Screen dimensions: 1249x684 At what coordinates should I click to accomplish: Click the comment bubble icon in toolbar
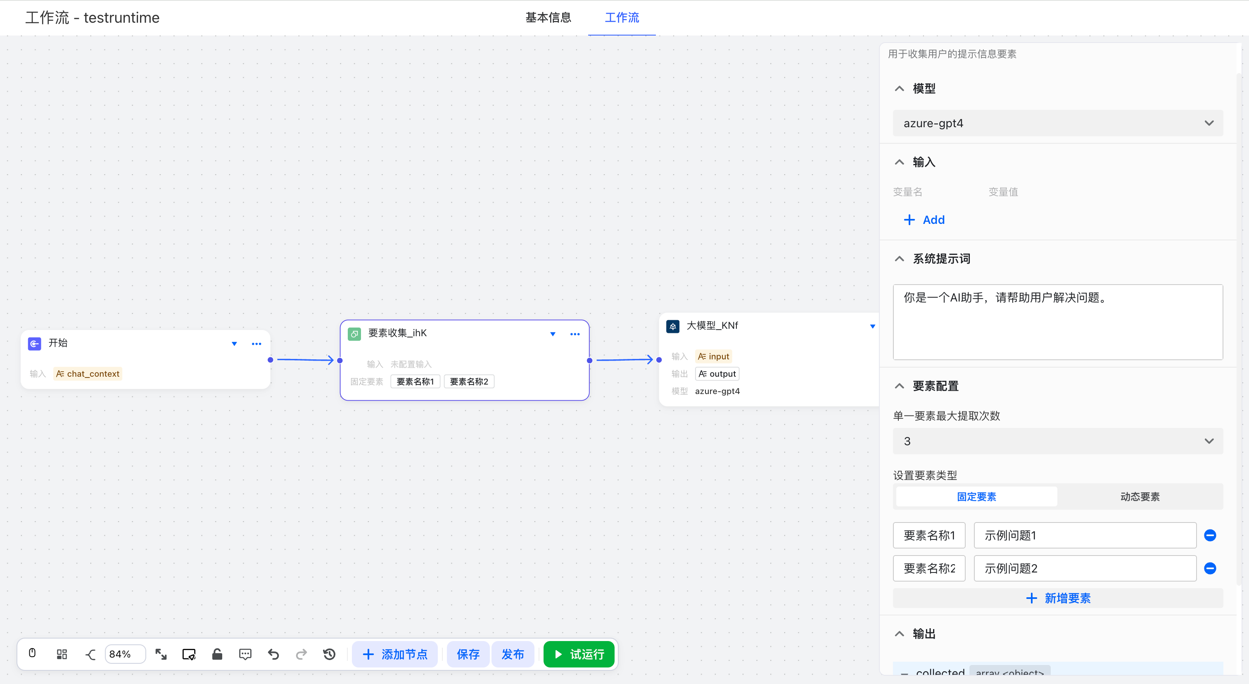(245, 654)
